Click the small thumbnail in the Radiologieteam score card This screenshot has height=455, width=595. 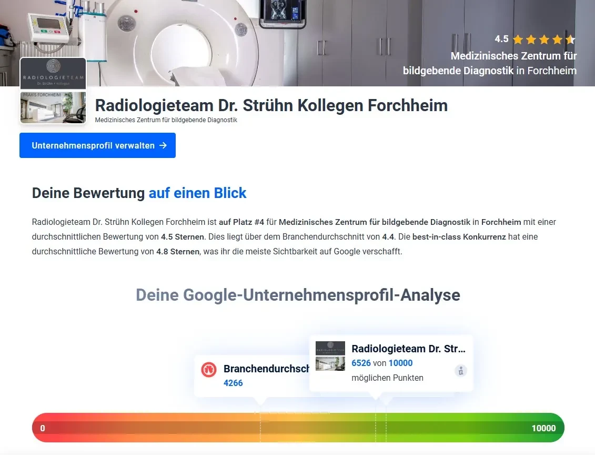pyautogui.click(x=330, y=355)
